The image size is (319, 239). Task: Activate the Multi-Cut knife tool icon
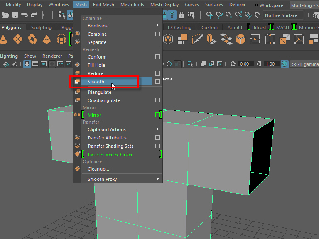point(197,39)
